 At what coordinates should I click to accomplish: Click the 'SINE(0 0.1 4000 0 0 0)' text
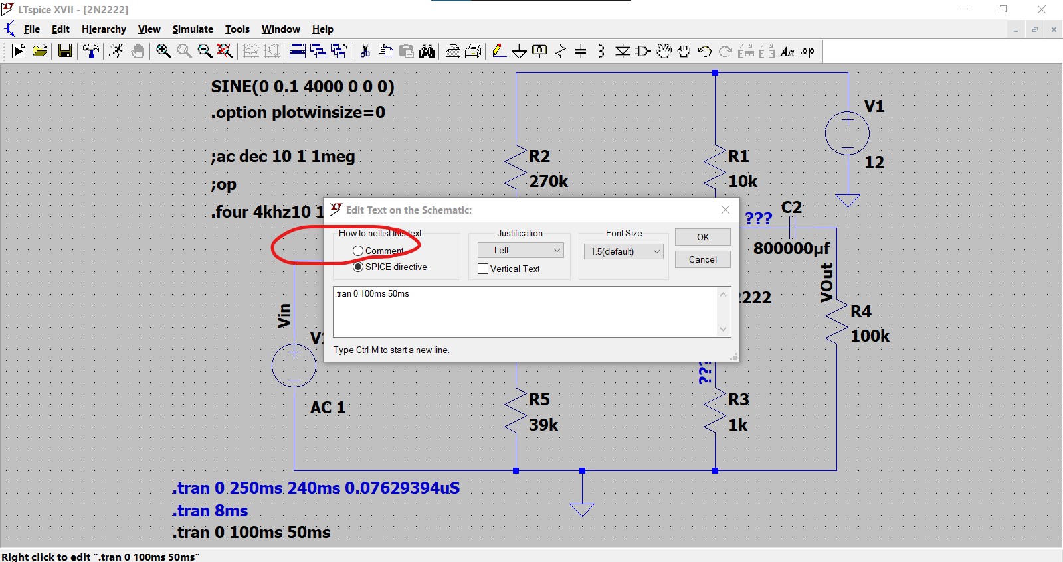click(x=303, y=86)
